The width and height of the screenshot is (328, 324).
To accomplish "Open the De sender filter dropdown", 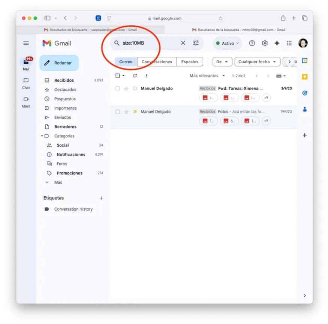I will (x=222, y=61).
